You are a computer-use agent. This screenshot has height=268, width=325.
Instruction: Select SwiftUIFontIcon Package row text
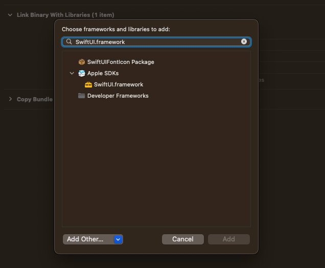(x=121, y=62)
